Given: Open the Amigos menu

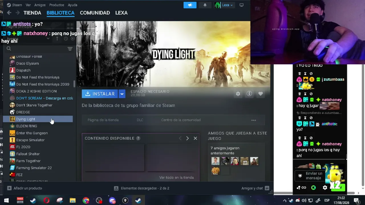Looking at the screenshot, I should click(40, 5).
